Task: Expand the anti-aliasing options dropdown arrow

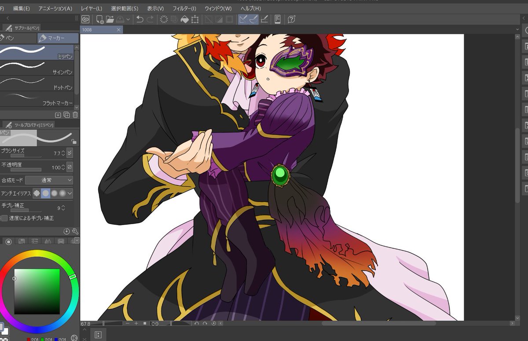Action: (x=70, y=193)
